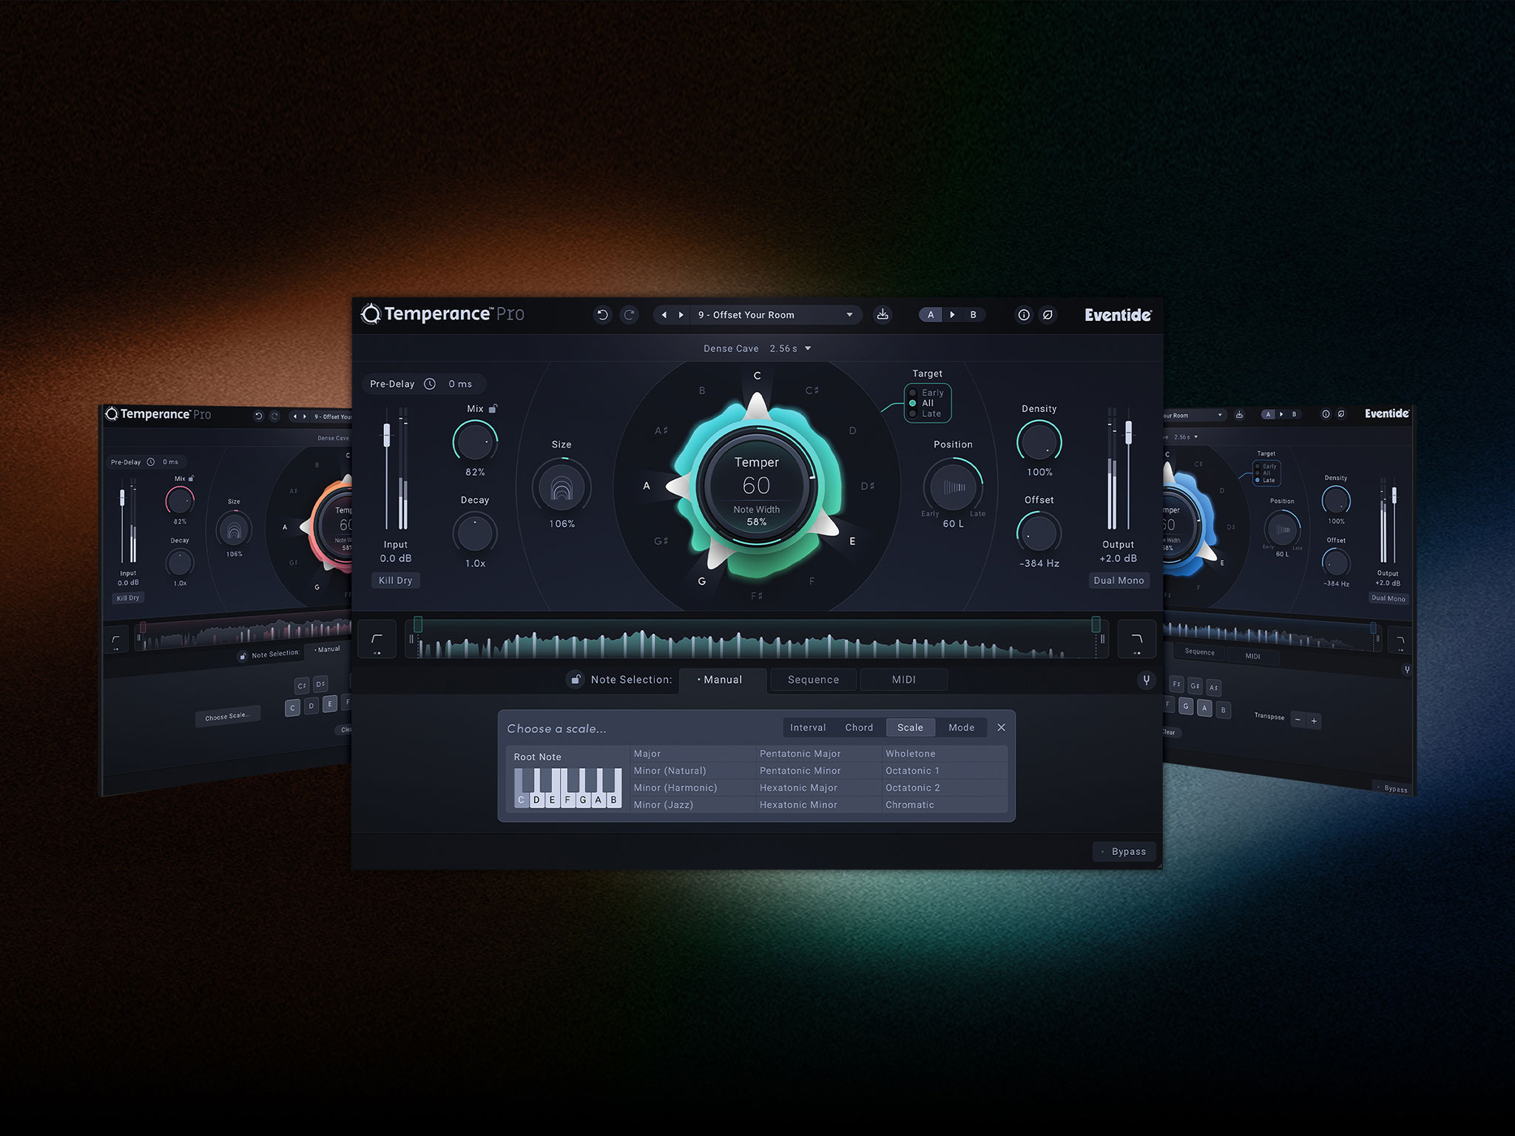
Task: Open the 2.56 s dropdown arrow in right window
Action: pos(1195,437)
